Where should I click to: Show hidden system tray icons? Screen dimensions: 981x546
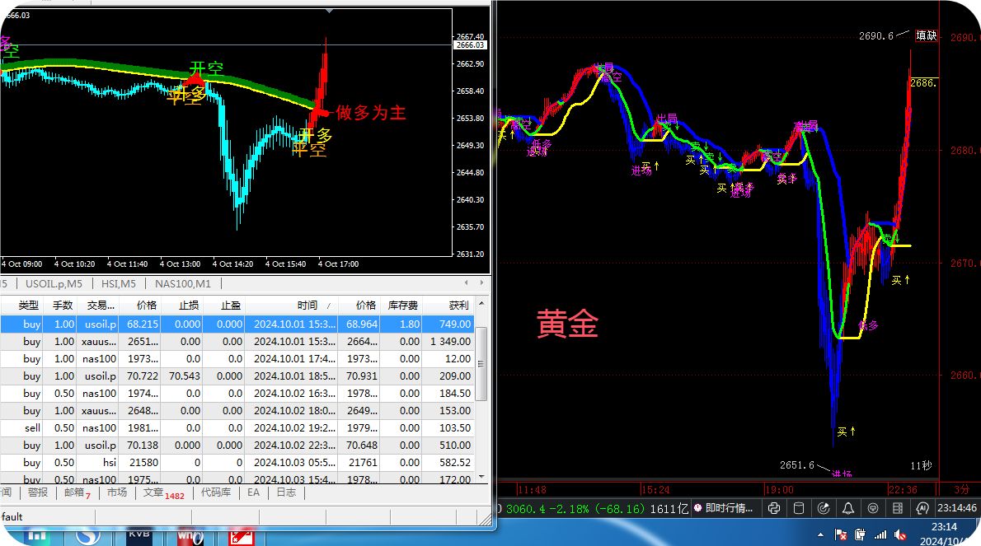point(820,534)
